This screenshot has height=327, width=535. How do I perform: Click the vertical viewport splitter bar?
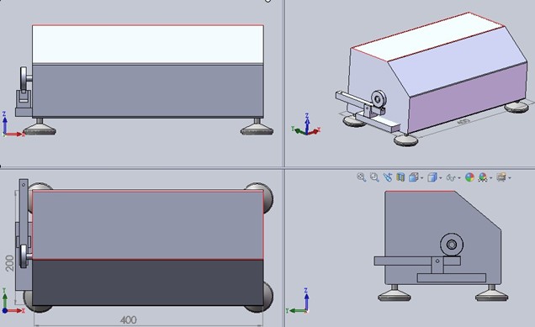[283, 164]
